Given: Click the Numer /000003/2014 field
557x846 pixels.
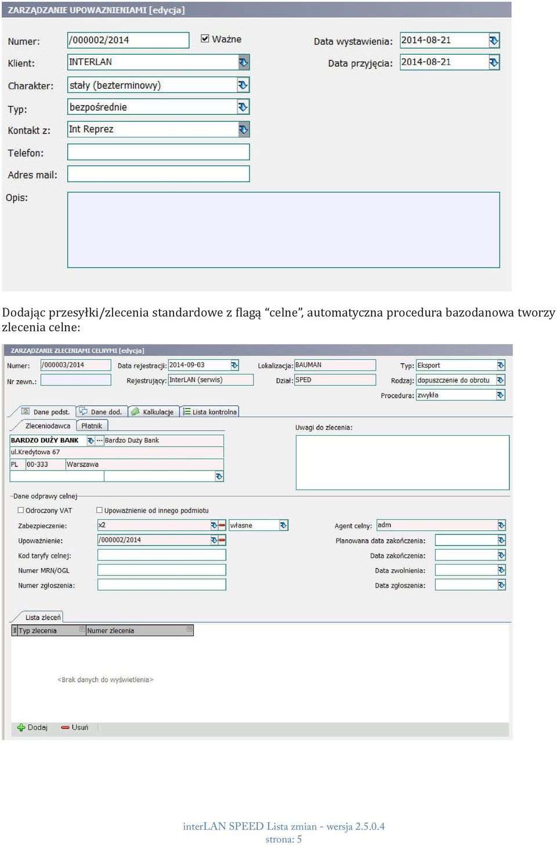Looking at the screenshot, I should pyautogui.click(x=76, y=365).
